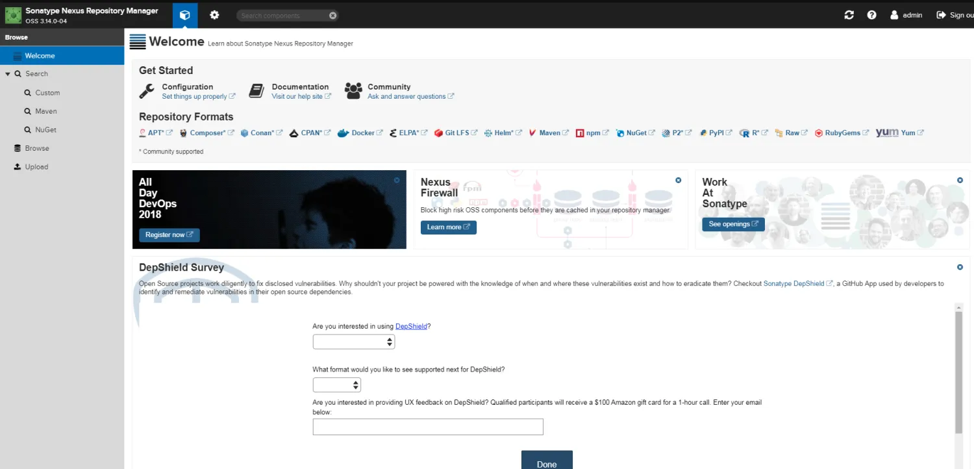The width and height of the screenshot is (974, 469).
Task: Open the administration gear icon
Action: [215, 15]
